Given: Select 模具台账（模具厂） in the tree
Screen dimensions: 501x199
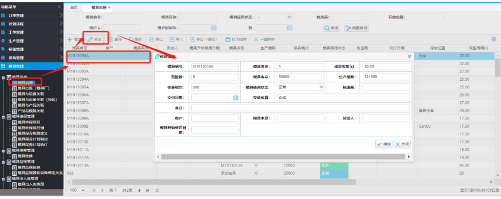Looking at the screenshot, I should [x=33, y=88].
